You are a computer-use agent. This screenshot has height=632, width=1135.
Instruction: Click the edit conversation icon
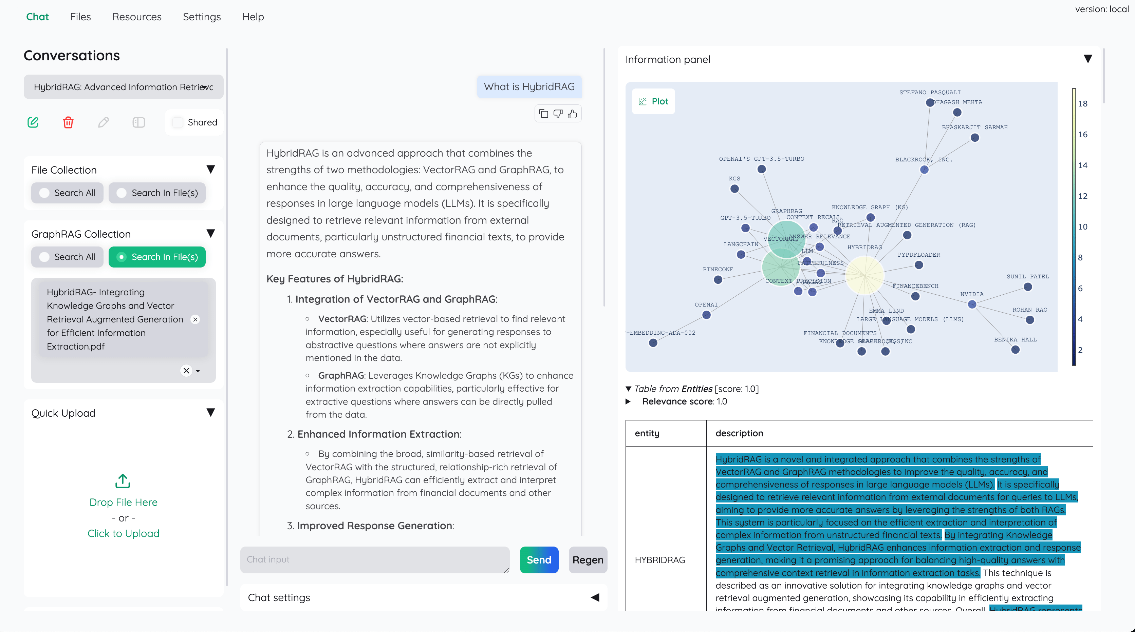(x=33, y=122)
